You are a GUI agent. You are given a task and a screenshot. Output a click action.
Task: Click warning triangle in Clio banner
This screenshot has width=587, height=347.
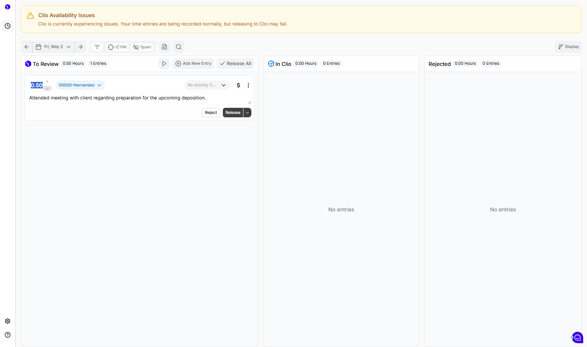pos(30,16)
